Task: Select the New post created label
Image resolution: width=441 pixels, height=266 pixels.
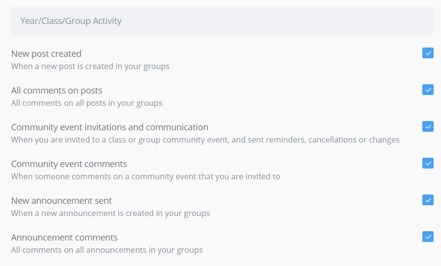Action: click(x=46, y=53)
